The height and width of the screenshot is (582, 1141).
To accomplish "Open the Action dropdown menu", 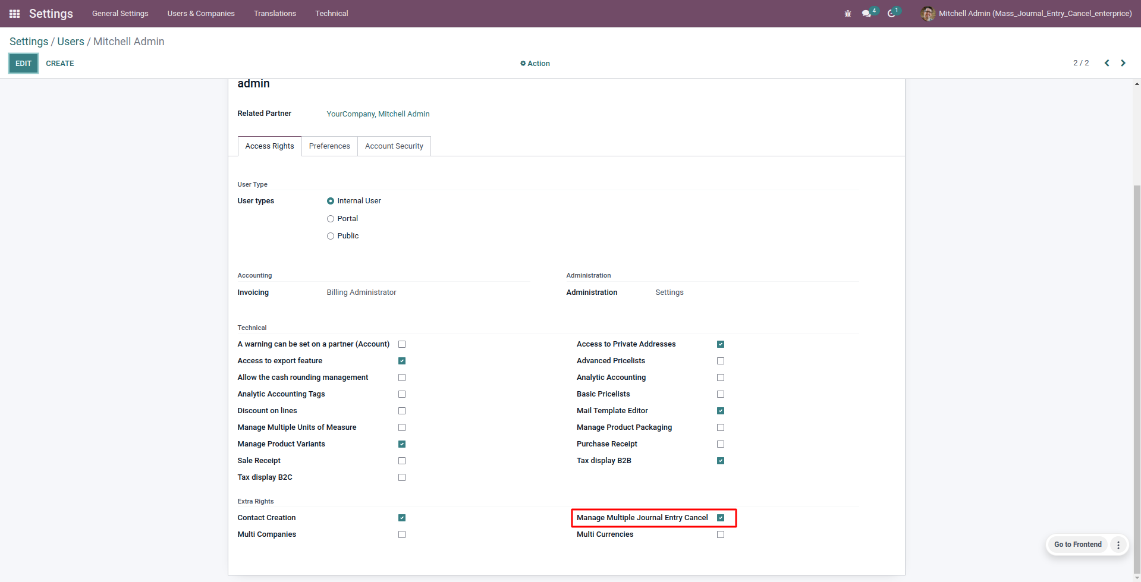I will (535, 64).
